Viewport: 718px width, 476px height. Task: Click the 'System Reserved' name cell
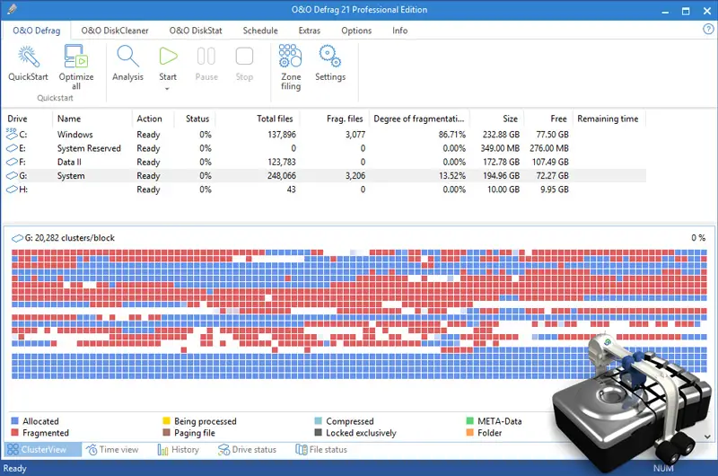pos(89,148)
